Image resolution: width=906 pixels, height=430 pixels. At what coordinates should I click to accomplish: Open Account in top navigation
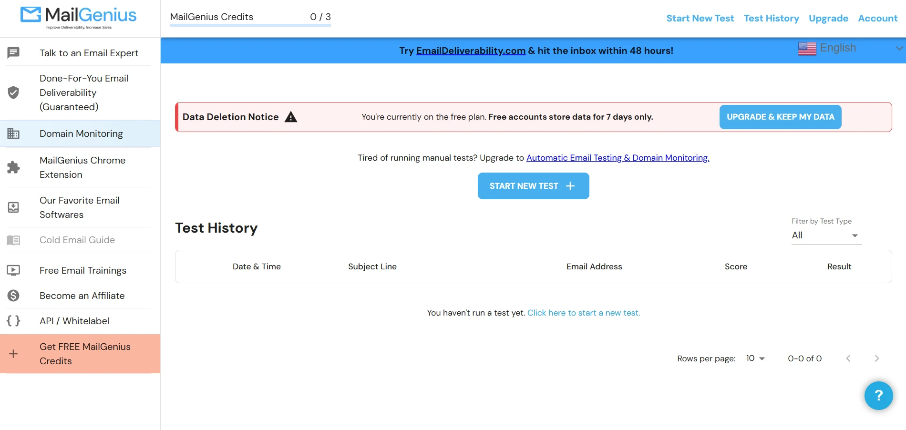(877, 18)
